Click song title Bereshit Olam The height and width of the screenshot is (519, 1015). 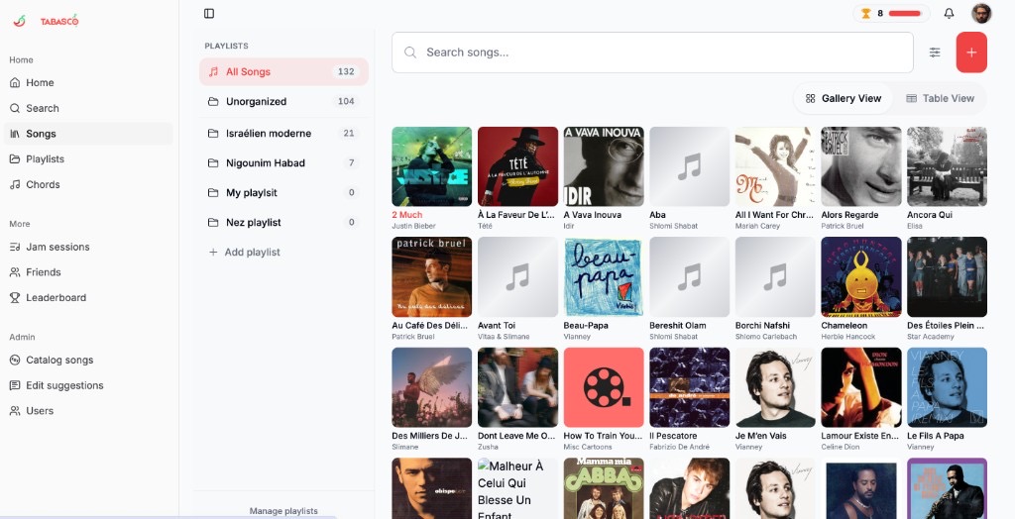click(678, 326)
